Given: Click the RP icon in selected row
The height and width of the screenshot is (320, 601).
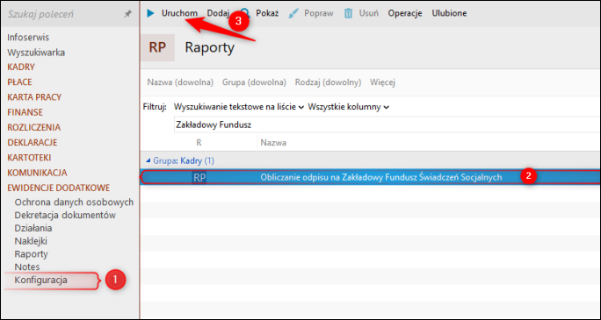Looking at the screenshot, I should click(x=199, y=177).
